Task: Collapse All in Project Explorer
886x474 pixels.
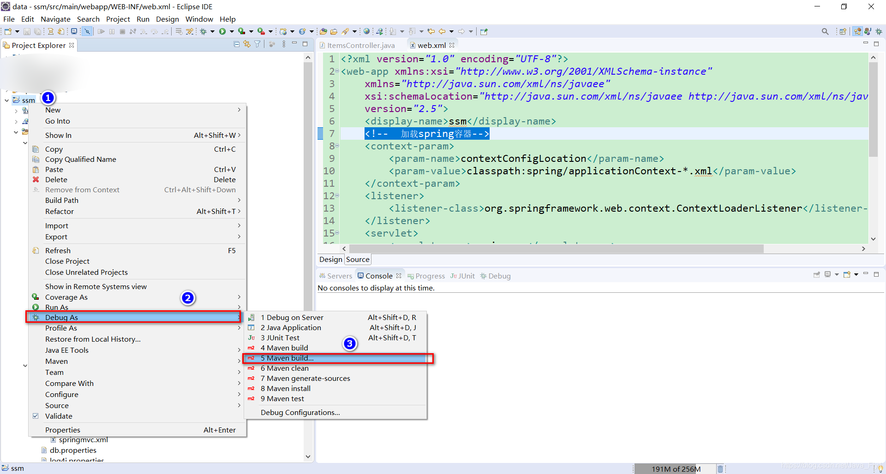Action: tap(236, 44)
